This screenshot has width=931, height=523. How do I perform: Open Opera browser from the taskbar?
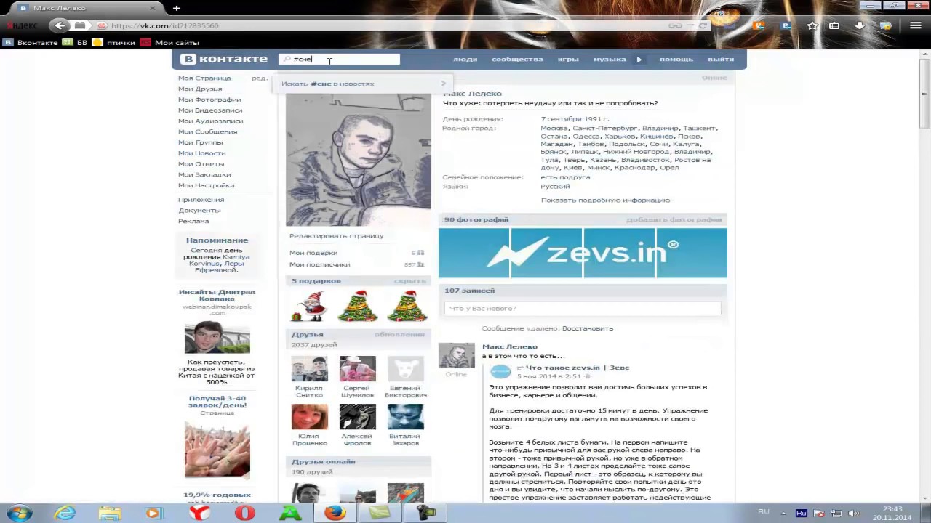tap(245, 513)
